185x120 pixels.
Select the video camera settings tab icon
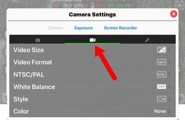[x=92, y=40]
